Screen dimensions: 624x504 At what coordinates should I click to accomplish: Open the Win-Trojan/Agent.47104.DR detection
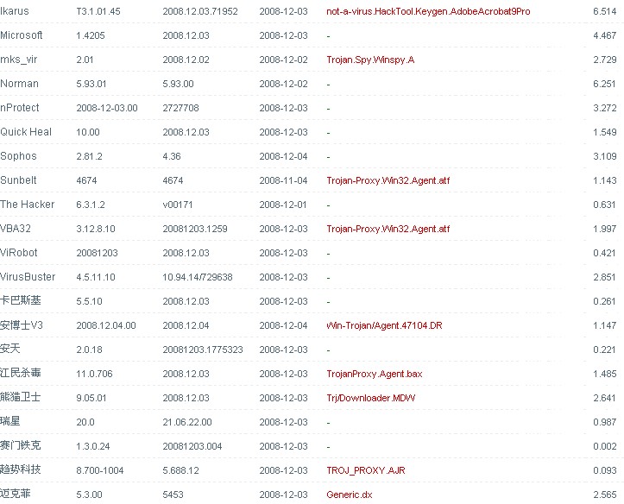pos(387,325)
